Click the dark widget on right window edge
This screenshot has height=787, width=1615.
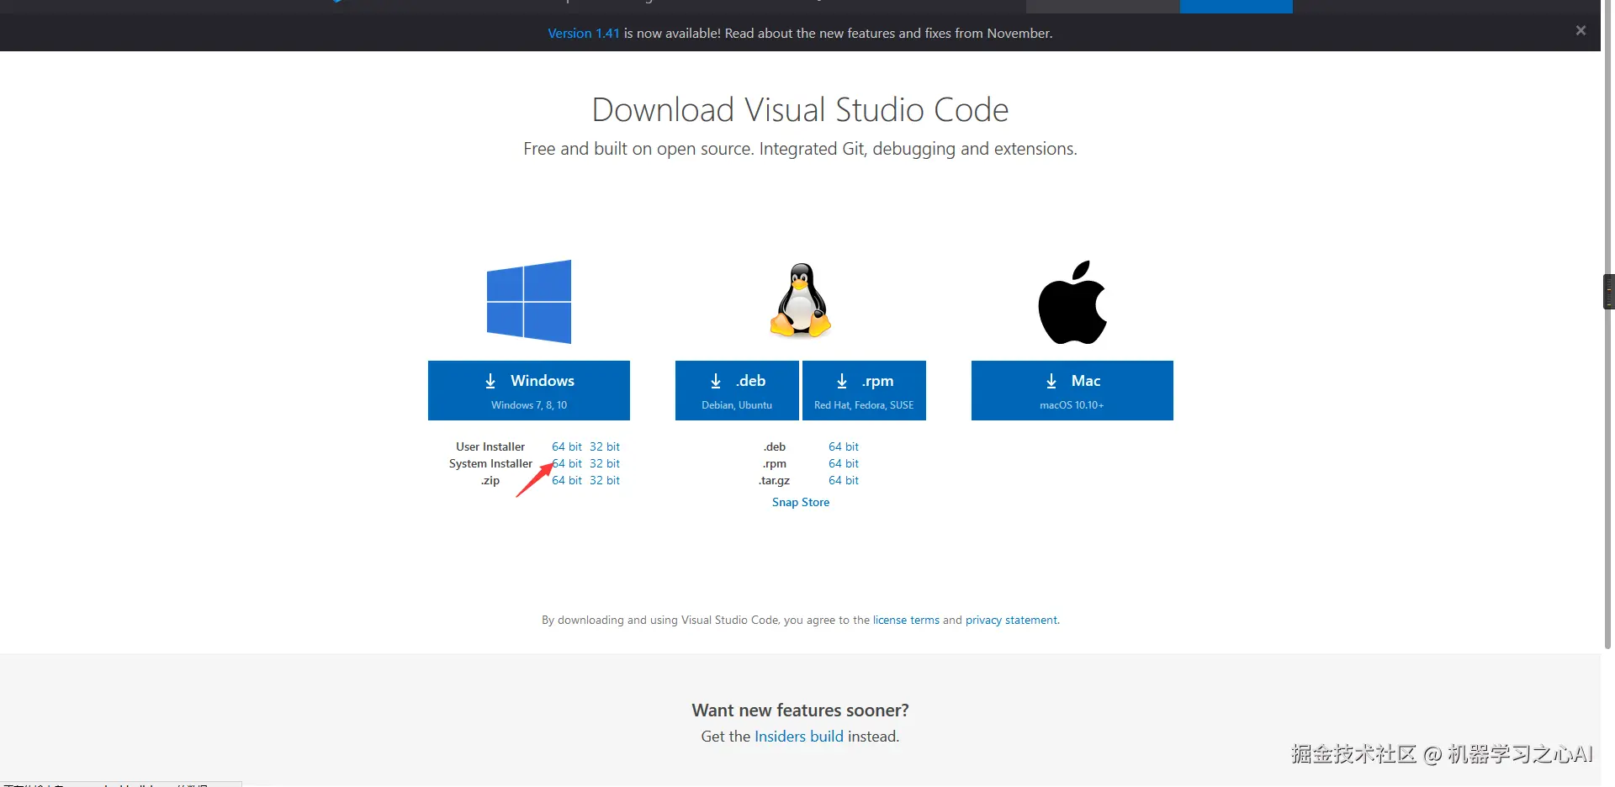(x=1609, y=292)
